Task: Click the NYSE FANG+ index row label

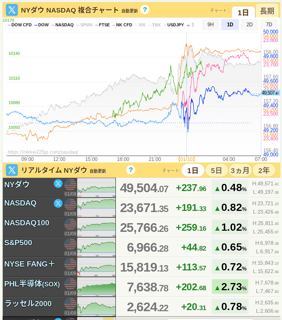Action: tap(30, 264)
